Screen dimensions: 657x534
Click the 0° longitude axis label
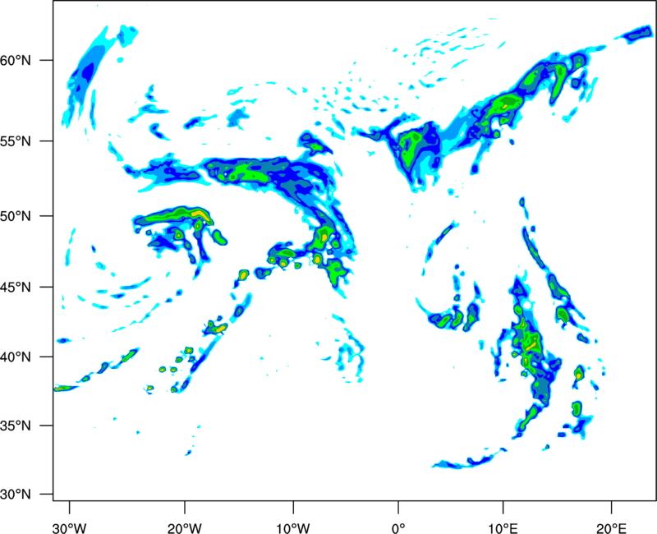pos(398,528)
